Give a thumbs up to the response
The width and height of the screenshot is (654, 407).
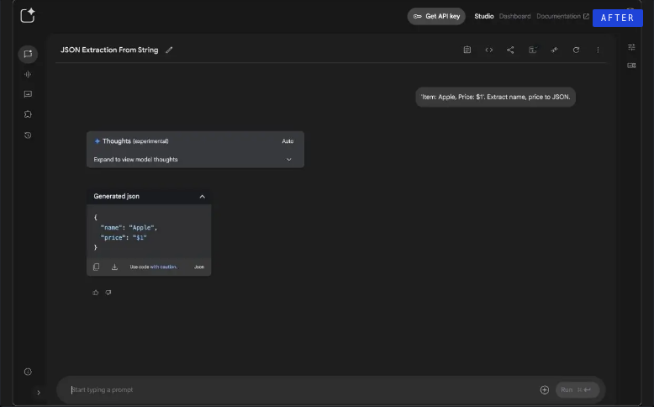(96, 293)
